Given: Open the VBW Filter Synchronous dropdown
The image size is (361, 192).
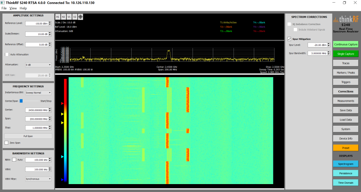Looking at the screenshot, I should 38,179.
